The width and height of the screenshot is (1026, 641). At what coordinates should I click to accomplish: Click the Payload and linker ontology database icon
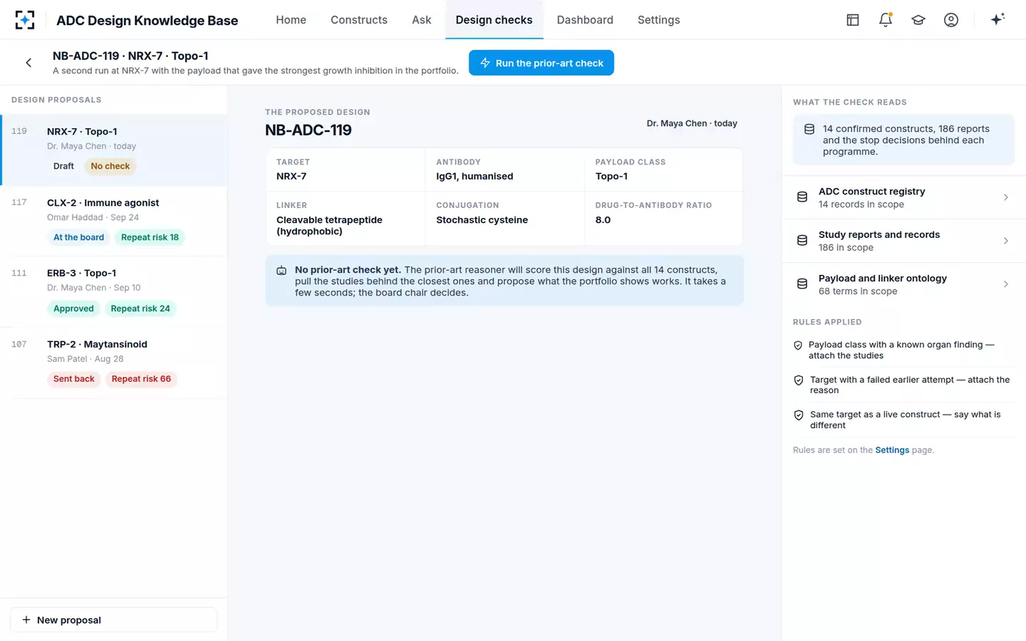click(802, 284)
